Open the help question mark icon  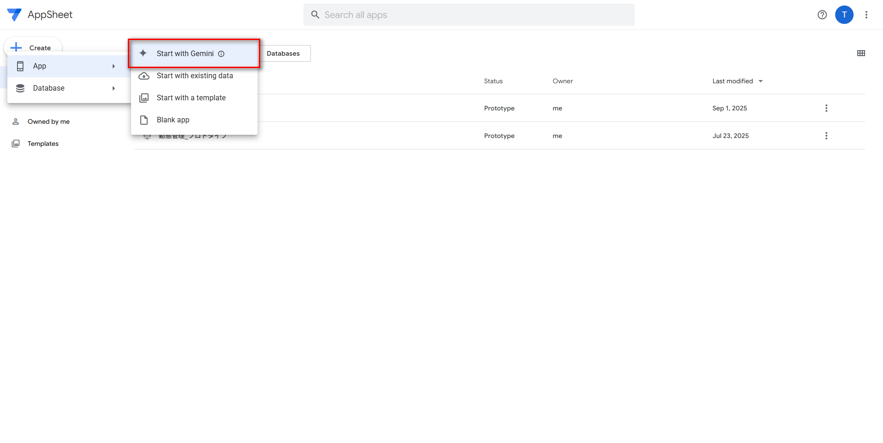tap(822, 14)
